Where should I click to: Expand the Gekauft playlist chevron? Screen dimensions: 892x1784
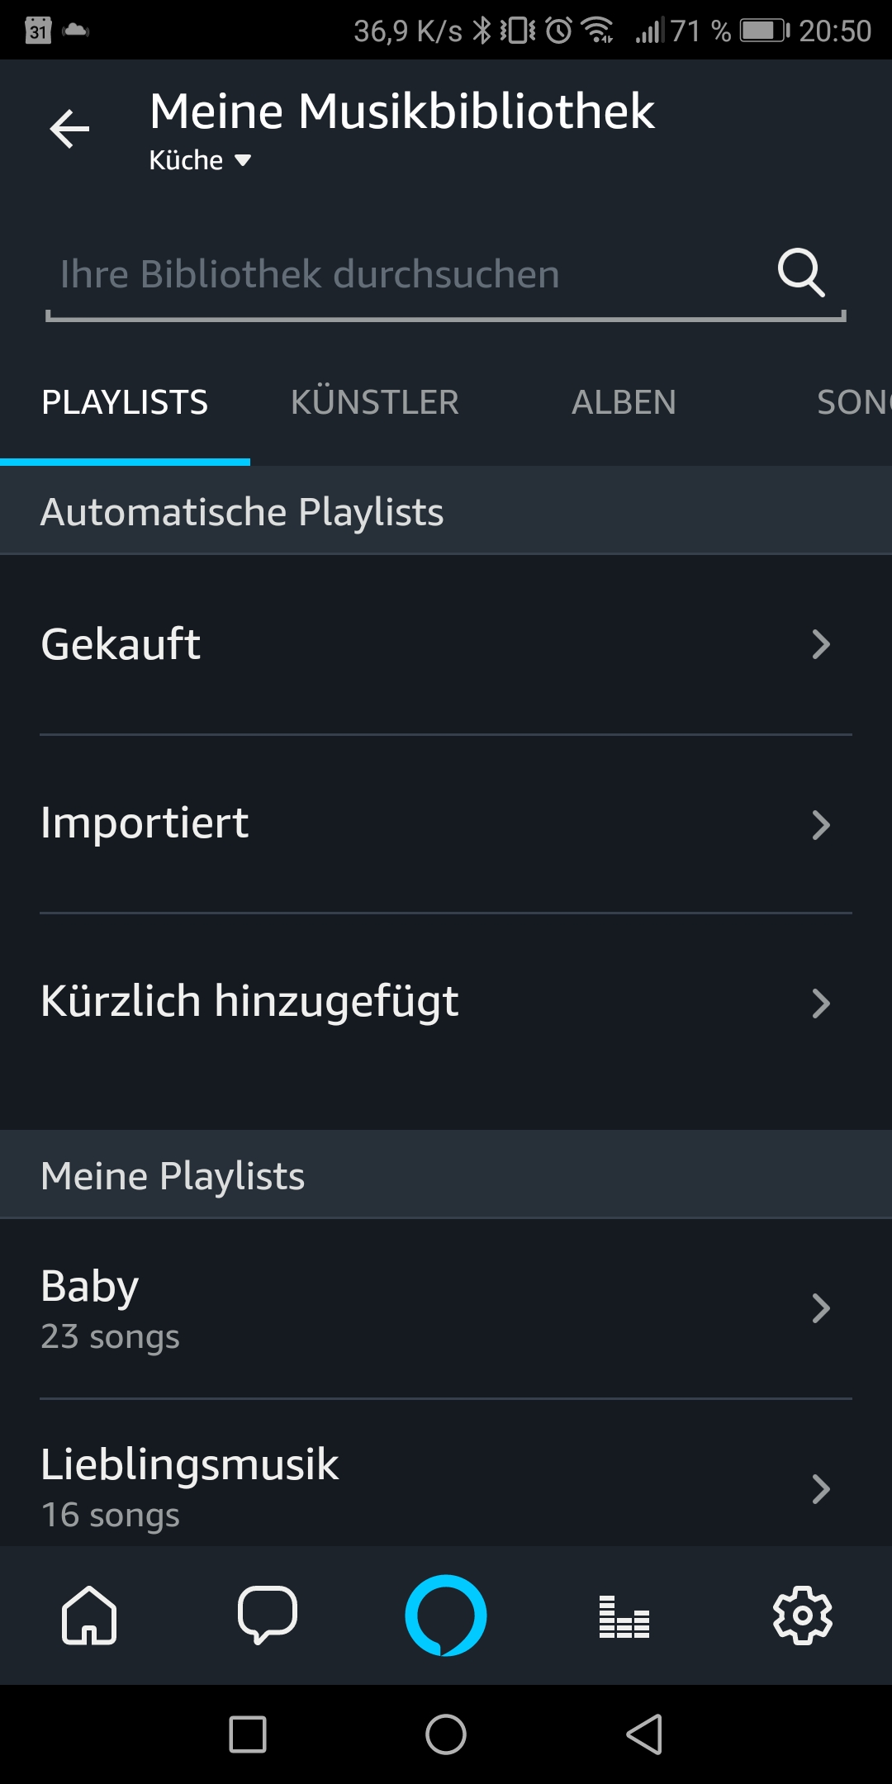(x=820, y=644)
